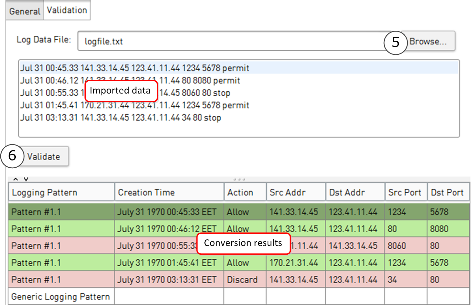Select the 00:45.33 imported log line

click(x=135, y=68)
